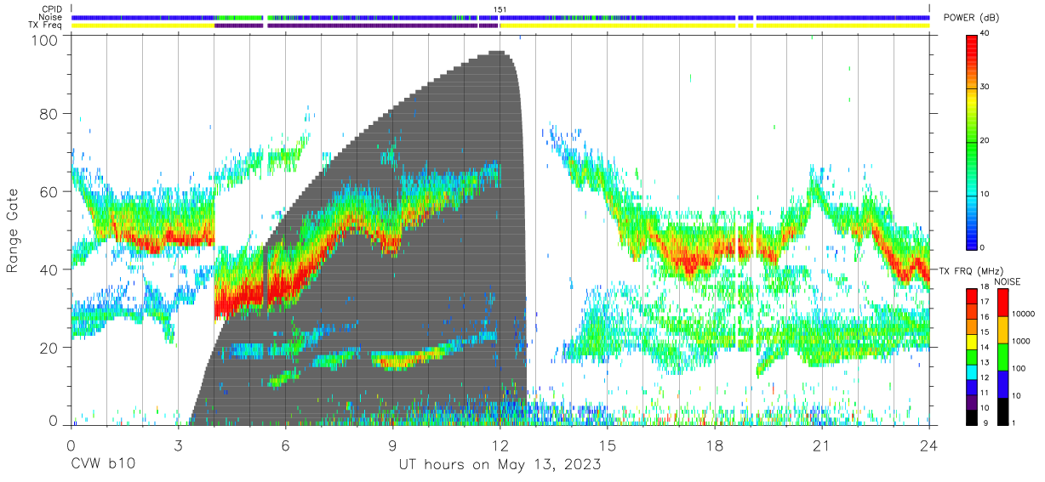This screenshot has height=482, width=1045.
Task: Click the power legend "30" tick label
Action: click(985, 87)
